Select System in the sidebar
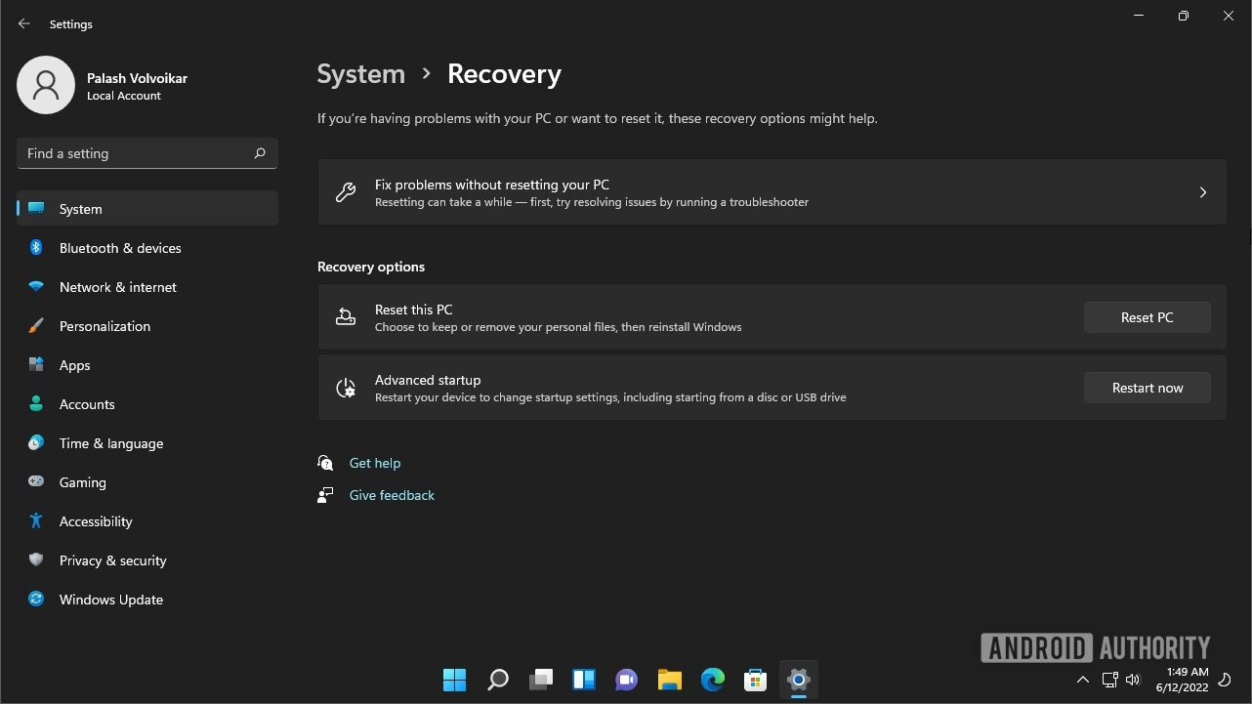The height and width of the screenshot is (704, 1252). (147, 209)
